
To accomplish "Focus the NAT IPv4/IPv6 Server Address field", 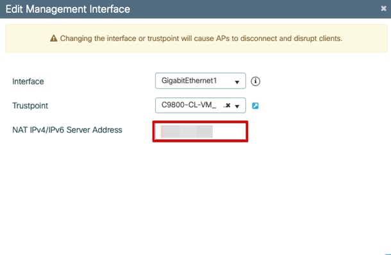I will coord(200,131).
